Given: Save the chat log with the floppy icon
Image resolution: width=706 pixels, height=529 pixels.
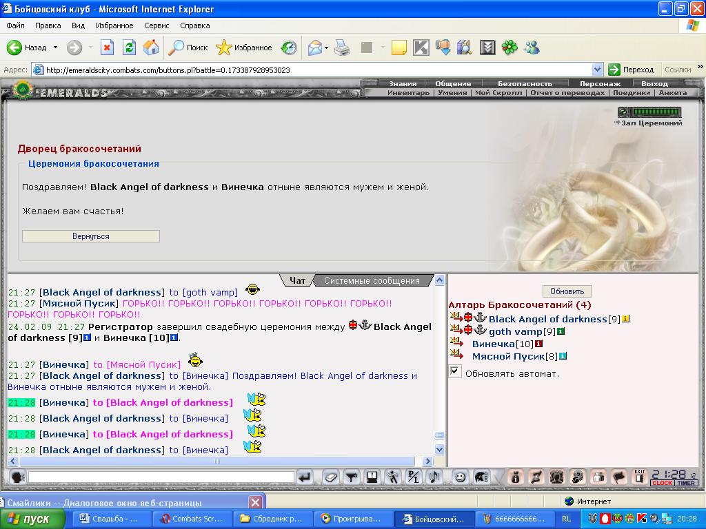Looking at the screenshot, I should coord(372,477).
